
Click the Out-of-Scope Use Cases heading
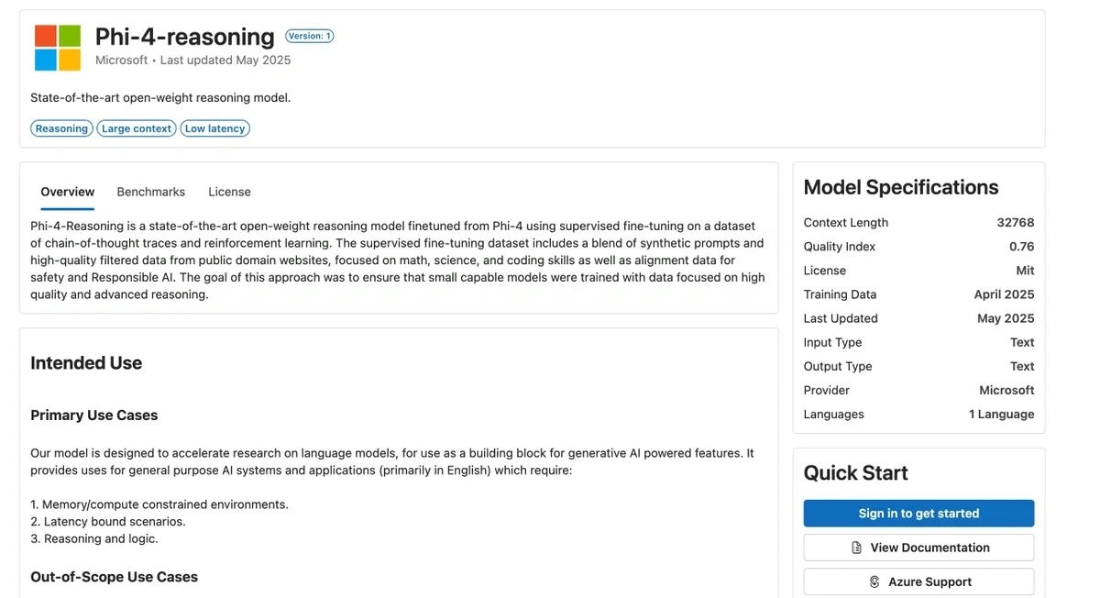114,577
